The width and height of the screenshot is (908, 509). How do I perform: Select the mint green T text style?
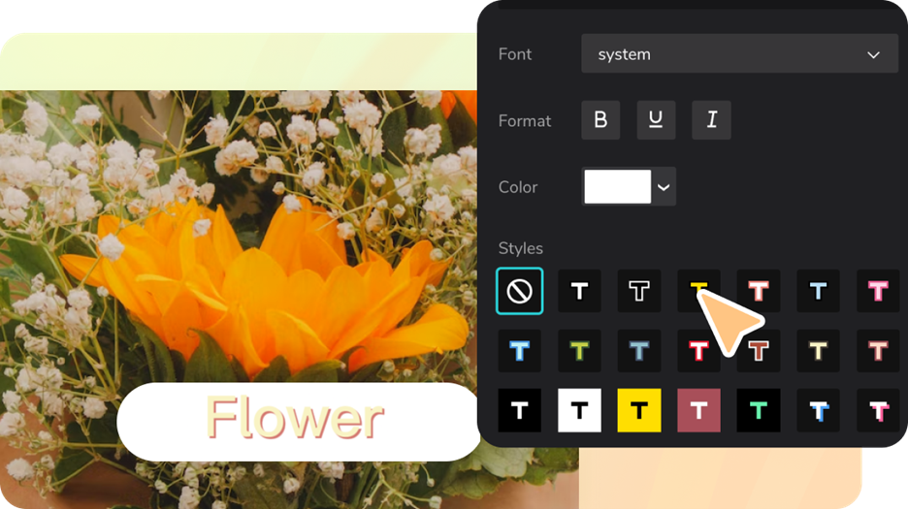click(759, 410)
